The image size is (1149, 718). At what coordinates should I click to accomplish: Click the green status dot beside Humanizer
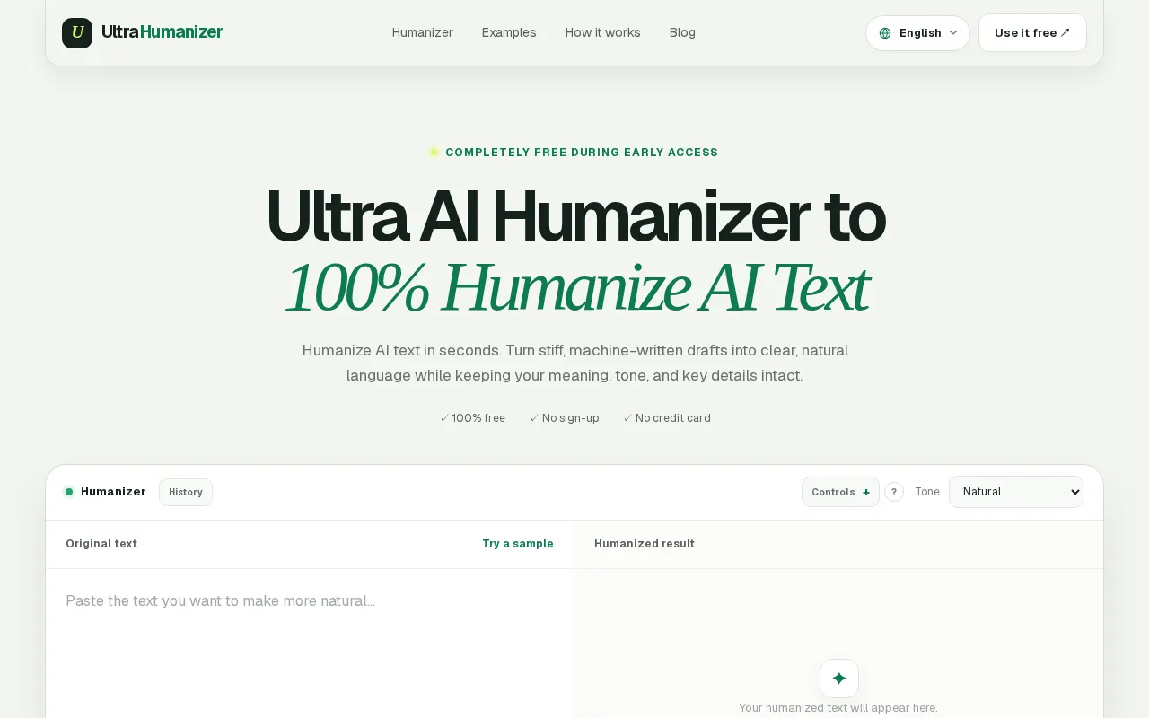[69, 492]
